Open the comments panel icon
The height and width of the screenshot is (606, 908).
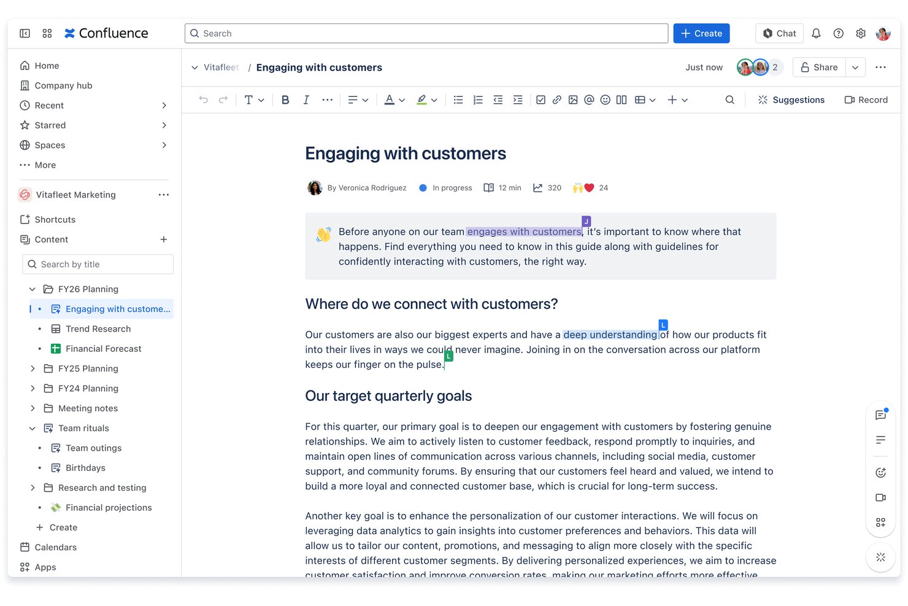(x=880, y=415)
